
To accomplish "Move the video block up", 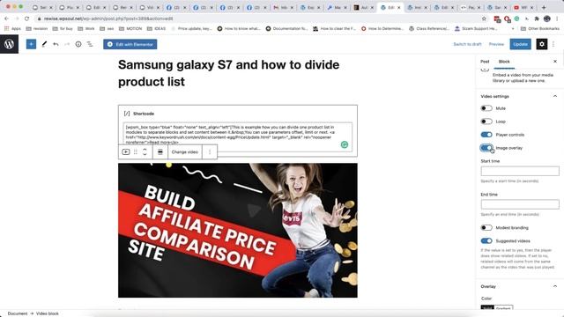I will point(145,149).
